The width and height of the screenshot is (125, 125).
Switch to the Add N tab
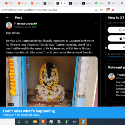[112, 3]
